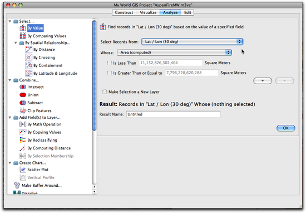Open the Scatter Plot chart icon
This screenshot has width=306, height=213.
[23, 170]
